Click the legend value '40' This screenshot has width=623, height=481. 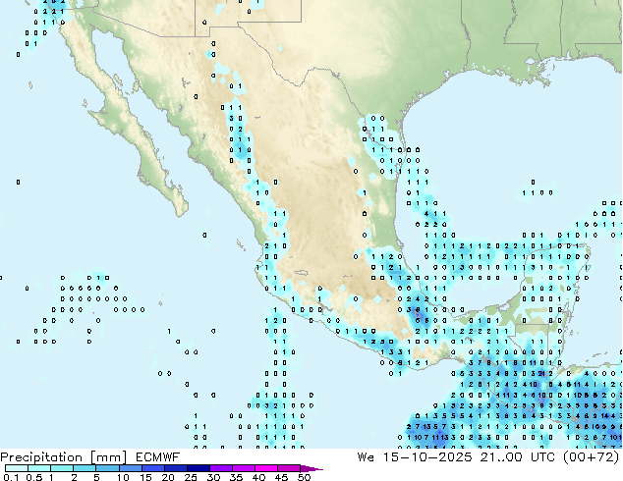[x=258, y=477]
